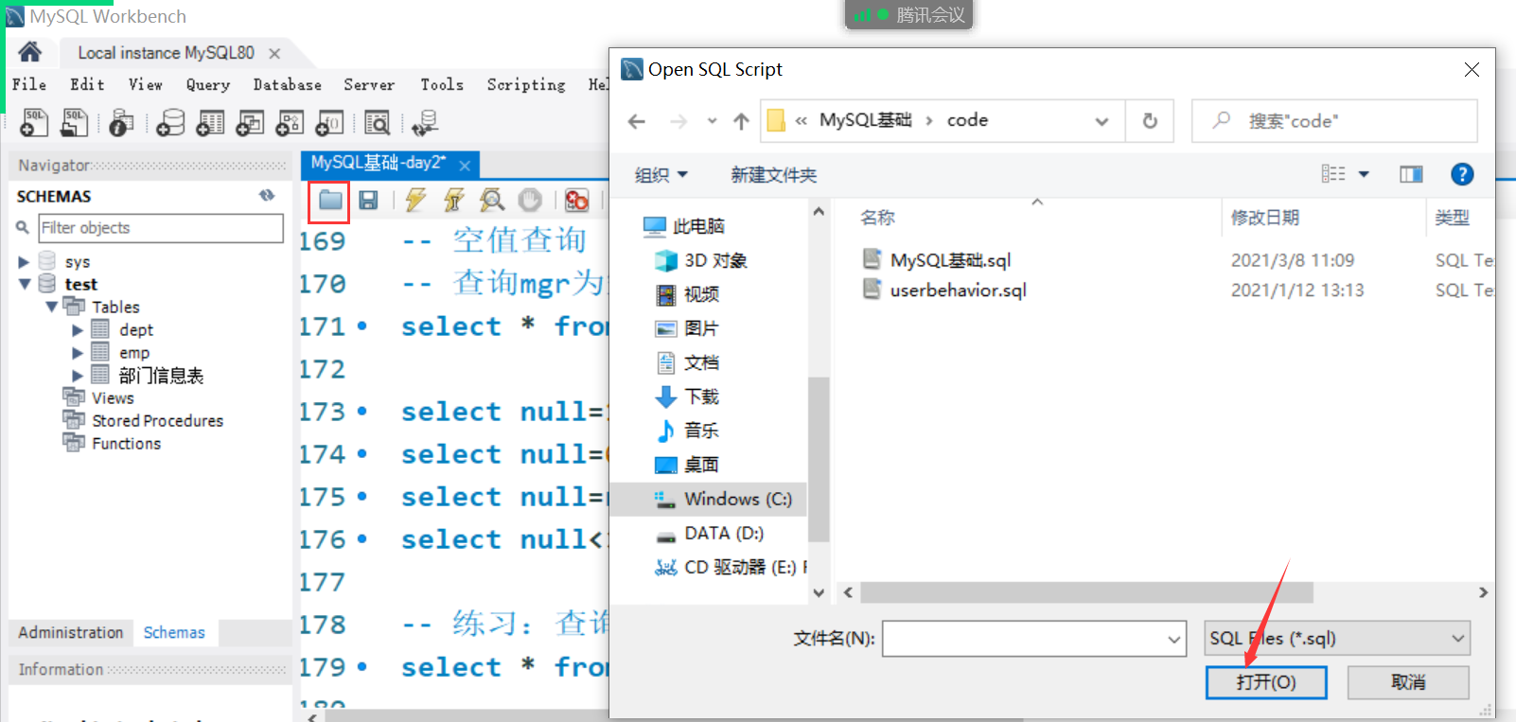Open recent locations dropdown arrow
Viewport: 1516px width, 722px height.
[x=712, y=121]
